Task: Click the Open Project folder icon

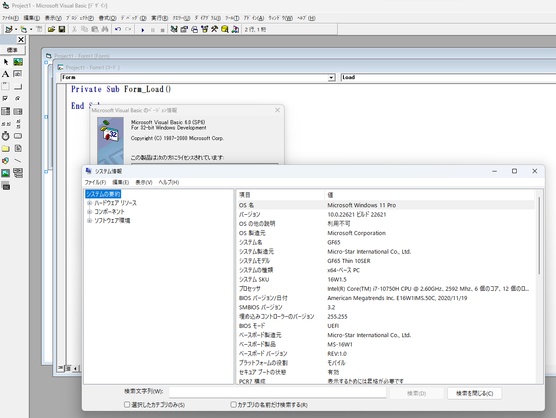Action: coord(52,29)
